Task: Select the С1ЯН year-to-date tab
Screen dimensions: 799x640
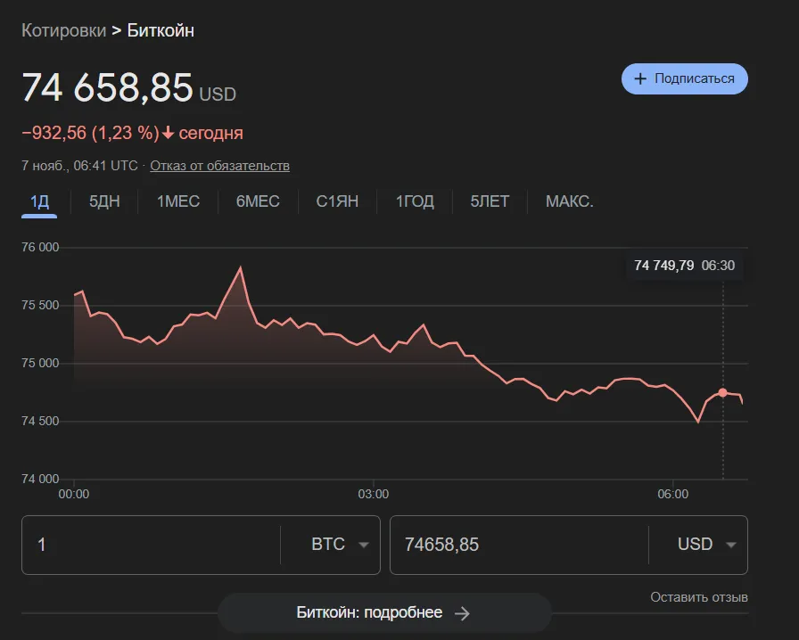Action: pos(337,201)
